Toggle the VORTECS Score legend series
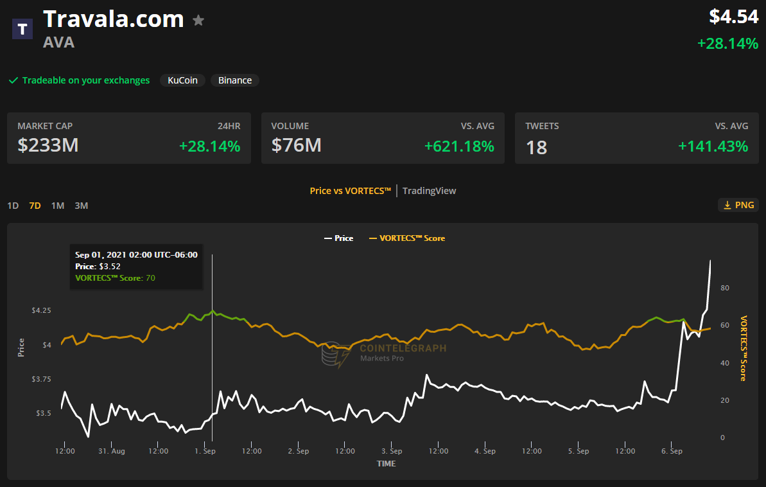Image resolution: width=766 pixels, height=487 pixels. (x=406, y=238)
